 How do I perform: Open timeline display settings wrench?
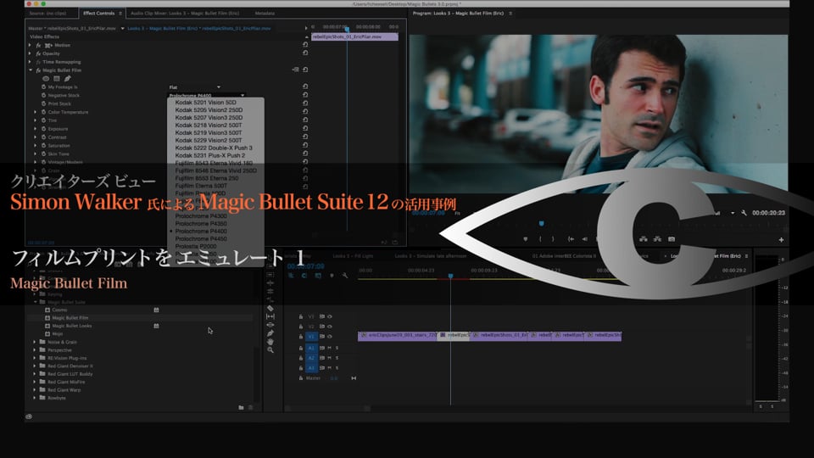point(345,276)
